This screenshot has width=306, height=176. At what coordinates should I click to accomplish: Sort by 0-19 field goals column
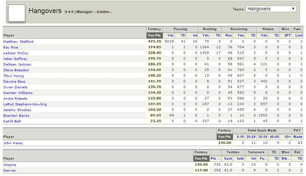coord(240,137)
